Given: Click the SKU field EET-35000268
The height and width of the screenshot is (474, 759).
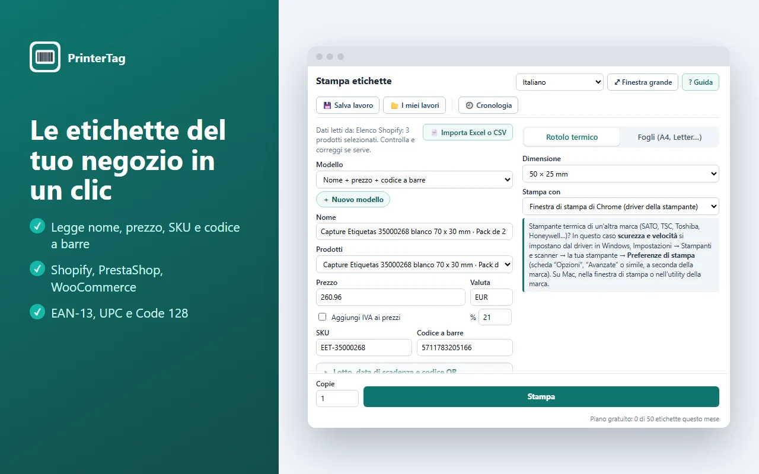Looking at the screenshot, I should tap(364, 347).
